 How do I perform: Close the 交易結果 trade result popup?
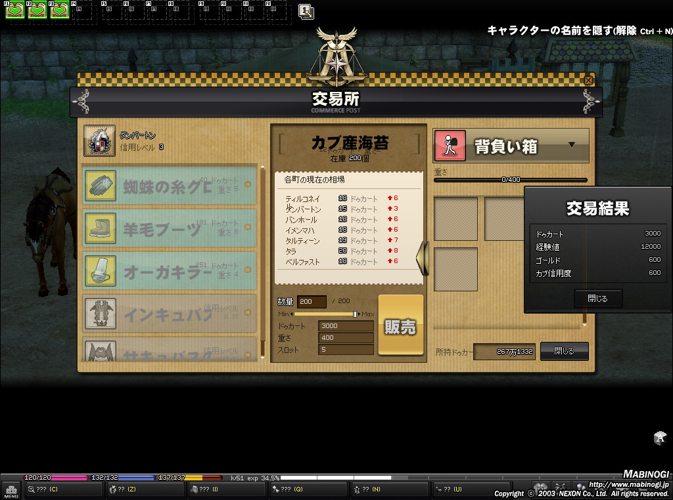pos(598,298)
